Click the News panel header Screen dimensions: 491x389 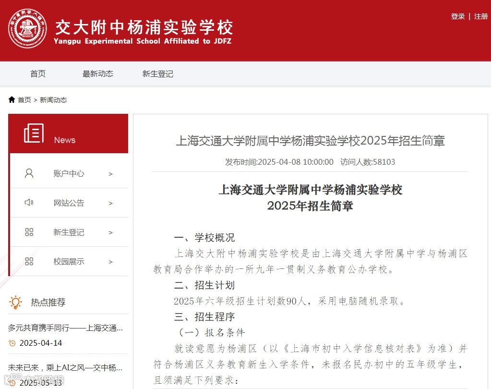pos(68,134)
